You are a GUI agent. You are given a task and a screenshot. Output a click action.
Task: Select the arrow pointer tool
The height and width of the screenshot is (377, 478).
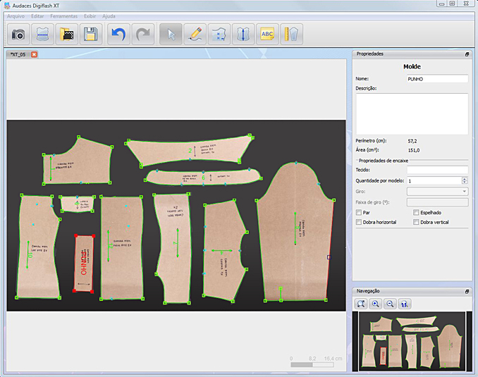[171, 34]
